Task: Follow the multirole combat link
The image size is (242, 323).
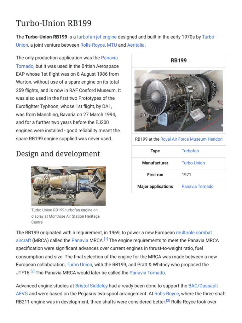Action: click(194, 233)
